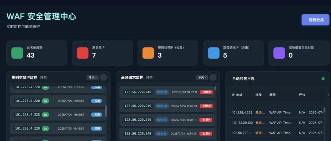Viewport: 331px width, 141px height.
Task: Click timestamp 2025/7/24 16:56:57
Action: click(71, 101)
